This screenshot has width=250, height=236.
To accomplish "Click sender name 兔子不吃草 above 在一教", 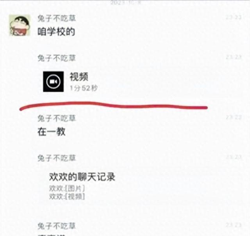I will (x=57, y=118).
